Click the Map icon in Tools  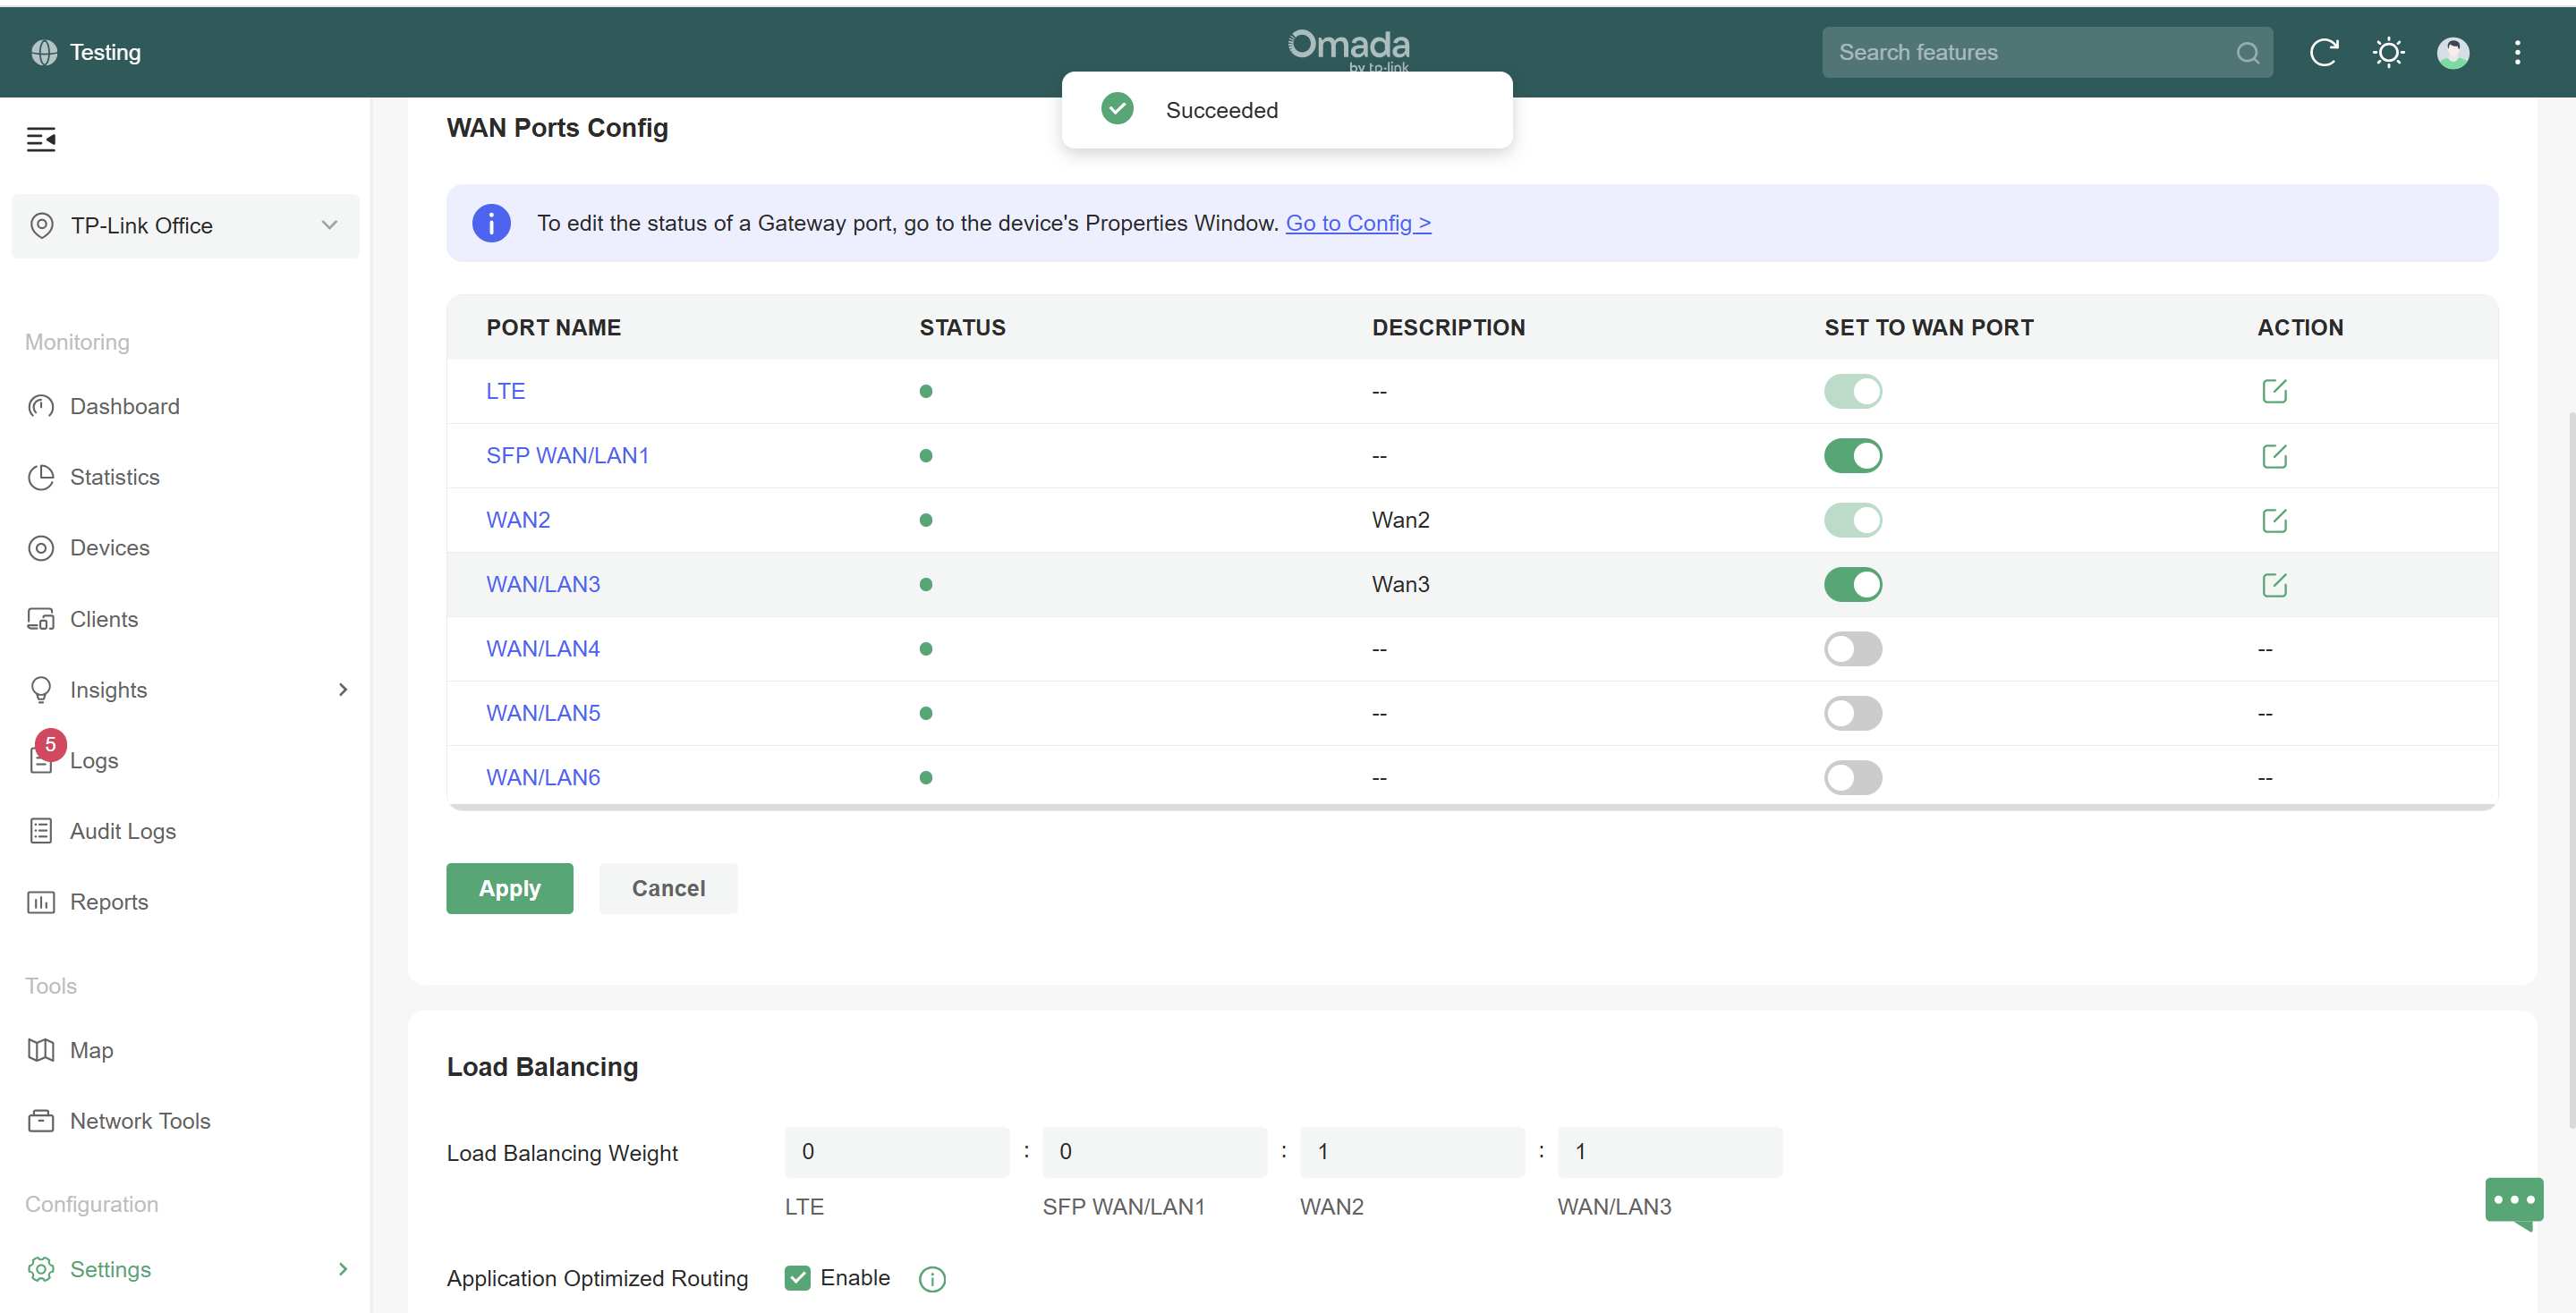coord(41,1050)
